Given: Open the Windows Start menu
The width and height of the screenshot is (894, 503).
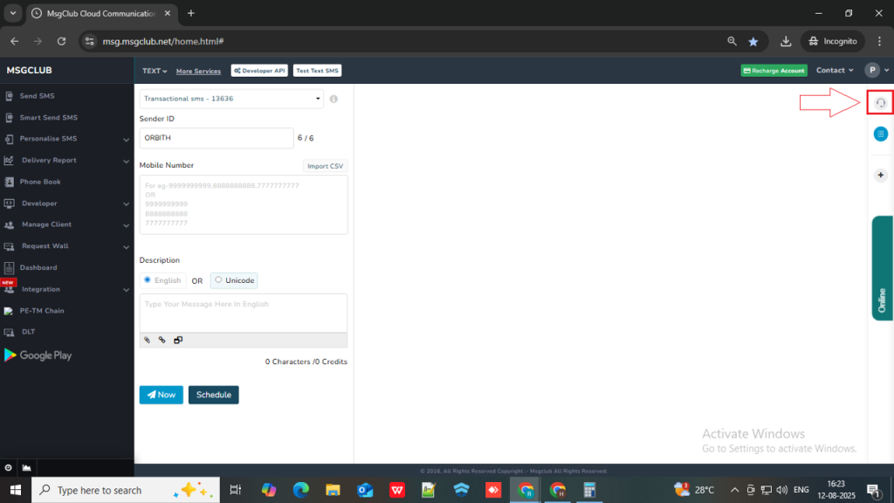Looking at the screenshot, I should (16, 490).
